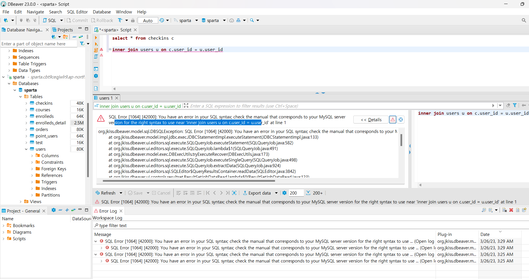The height and width of the screenshot is (279, 529).
Task: Toggle Link with Editor in Database Navigator
Action: [81, 37]
